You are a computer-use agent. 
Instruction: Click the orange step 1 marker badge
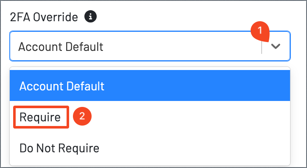coord(260,31)
